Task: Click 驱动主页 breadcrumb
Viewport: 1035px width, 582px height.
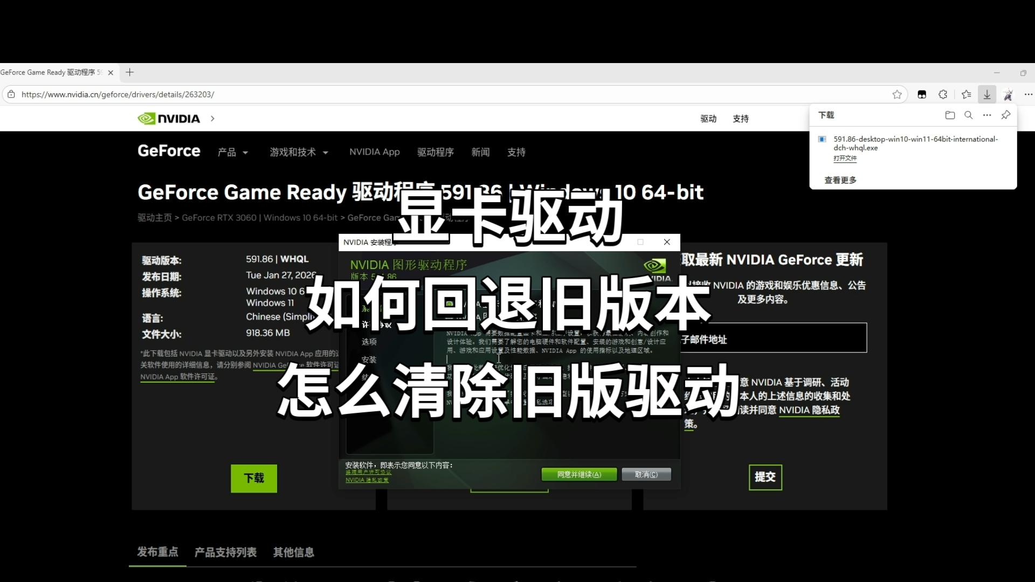Action: tap(155, 218)
